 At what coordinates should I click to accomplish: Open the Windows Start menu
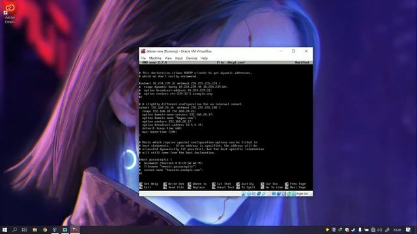pyautogui.click(x=5, y=229)
